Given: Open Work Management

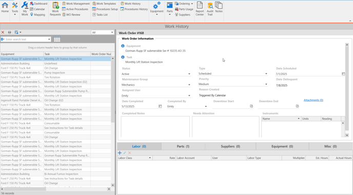Looking at the screenshot, I should (x=76, y=4).
